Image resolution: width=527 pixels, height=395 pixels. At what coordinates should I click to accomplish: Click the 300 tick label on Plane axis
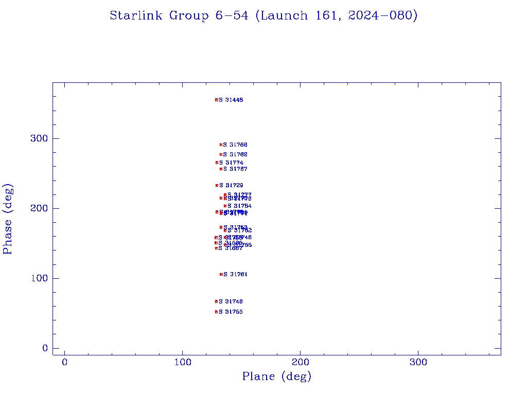pos(418,363)
